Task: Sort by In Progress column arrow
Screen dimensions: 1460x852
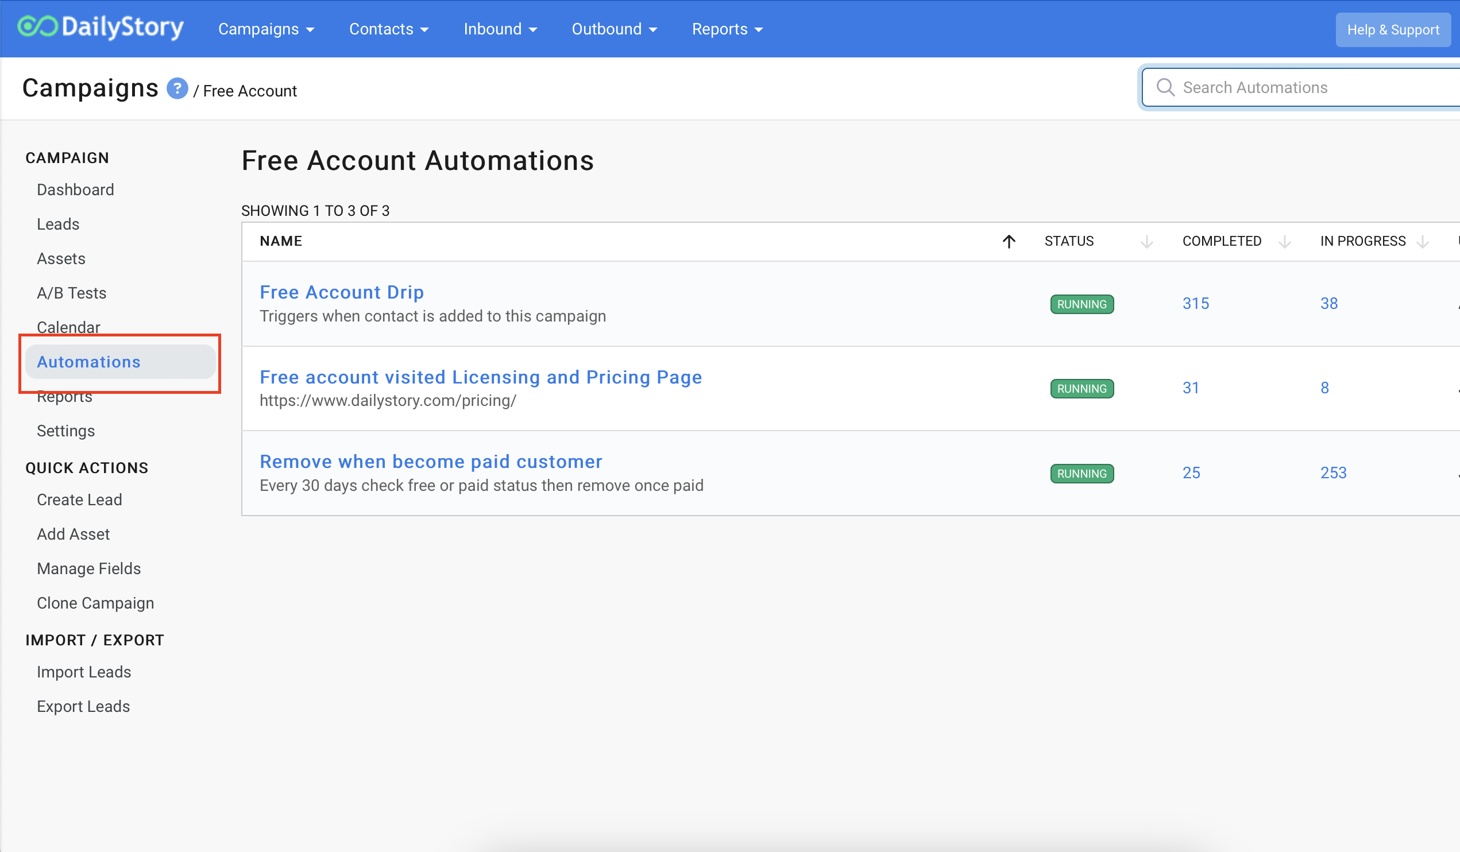Action: pos(1422,241)
